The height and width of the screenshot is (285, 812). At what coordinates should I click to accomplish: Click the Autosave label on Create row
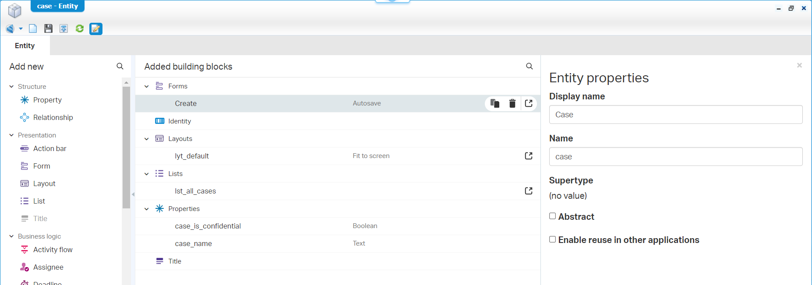367,103
